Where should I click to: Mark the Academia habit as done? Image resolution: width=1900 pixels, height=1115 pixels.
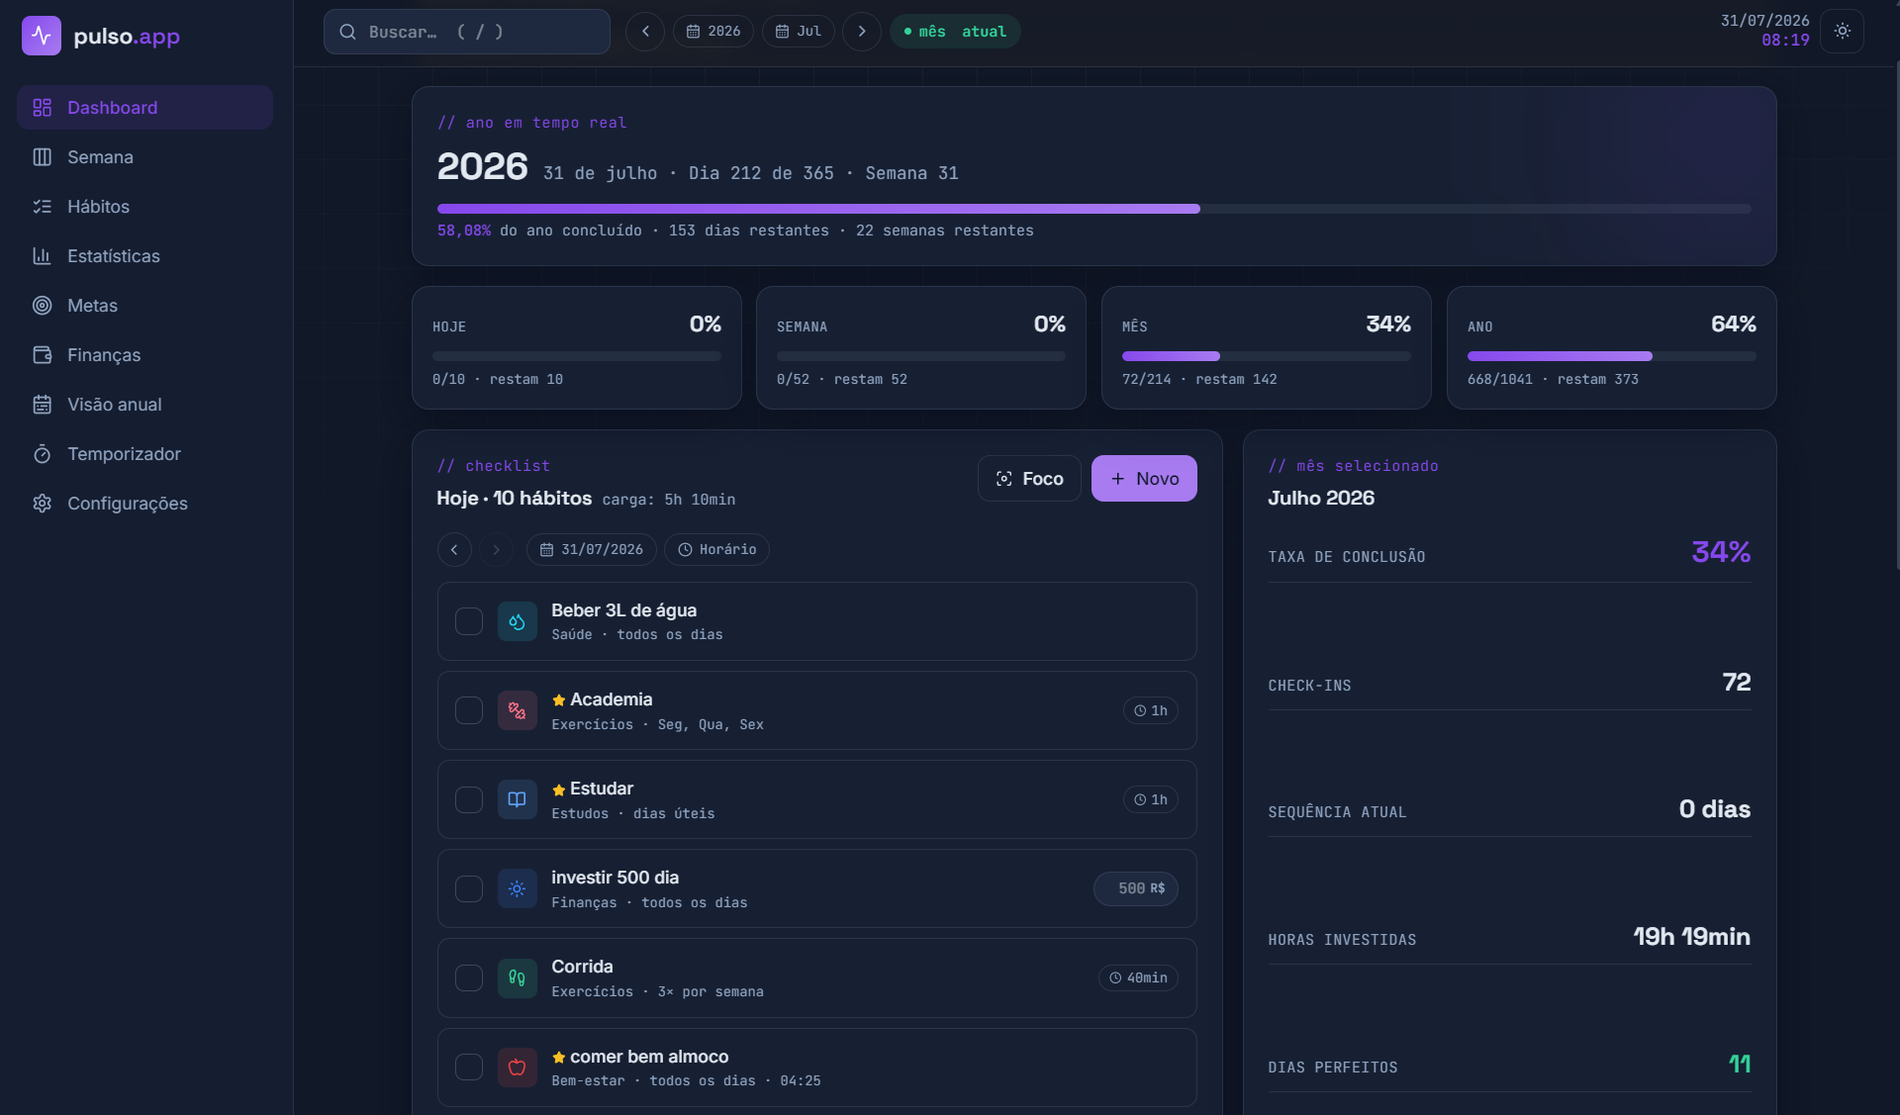click(x=469, y=710)
